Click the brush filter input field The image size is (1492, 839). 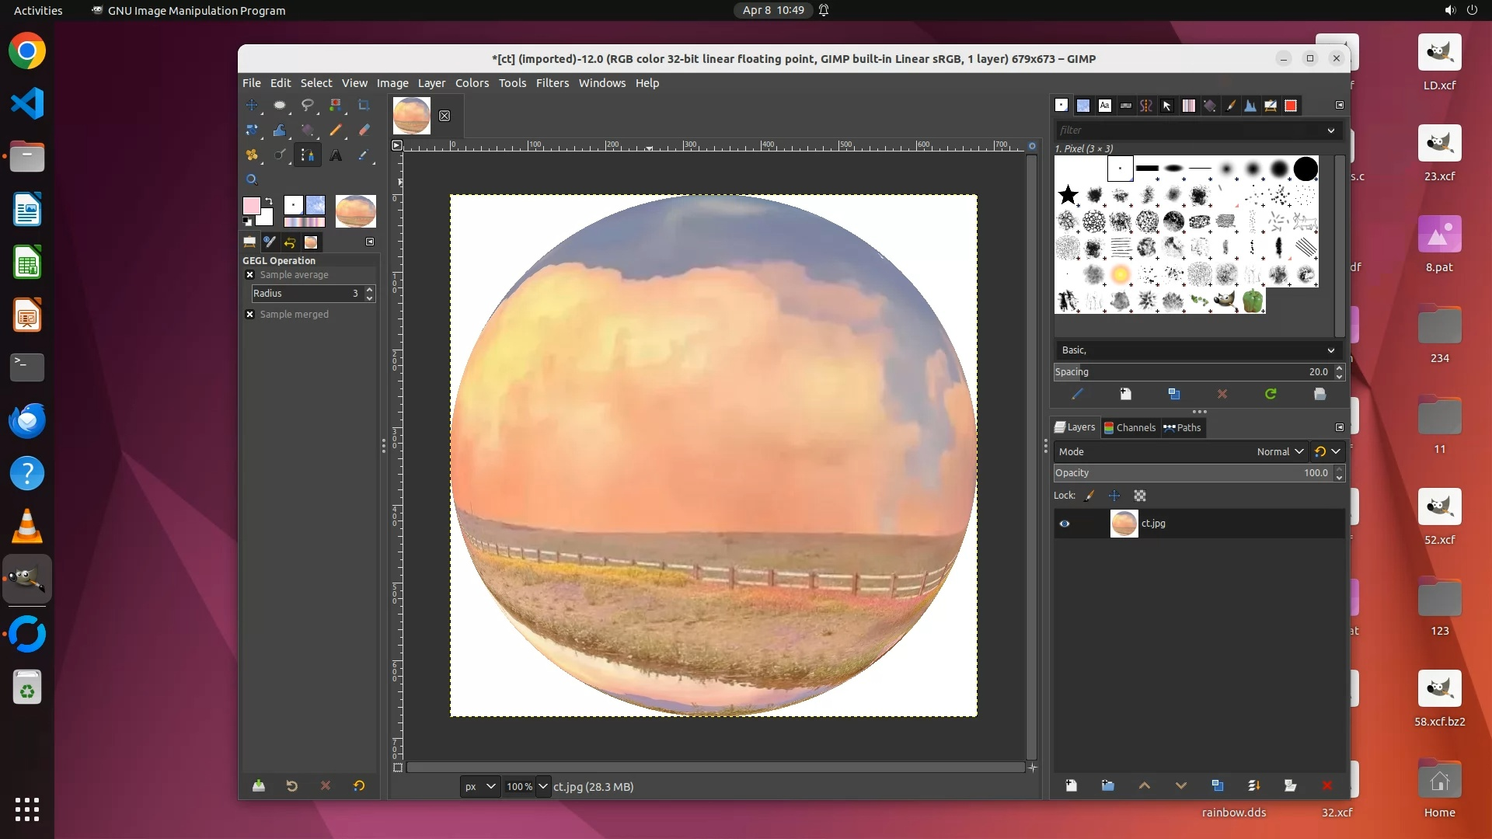point(1189,131)
